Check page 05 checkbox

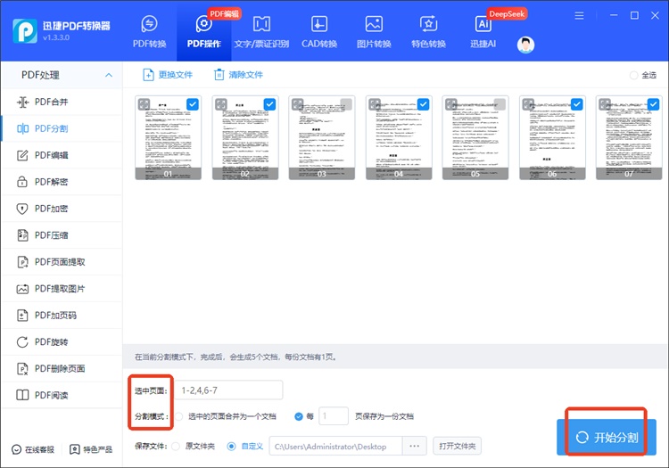click(500, 104)
